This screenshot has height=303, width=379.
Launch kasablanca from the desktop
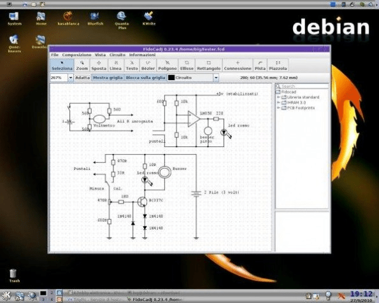[68, 18]
